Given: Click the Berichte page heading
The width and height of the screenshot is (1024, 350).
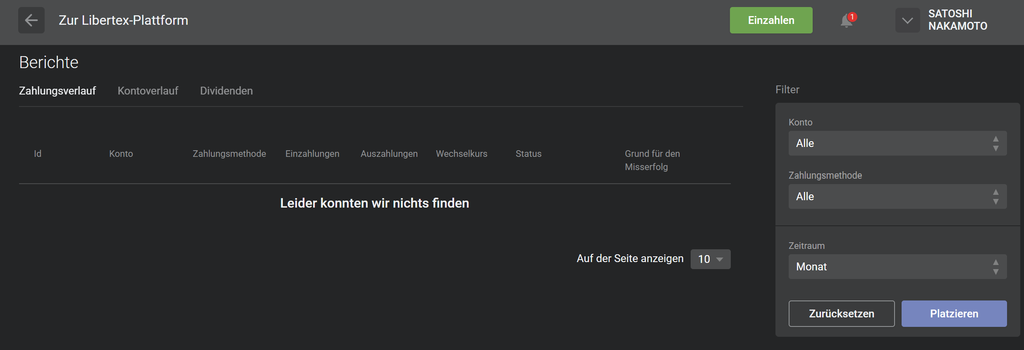Looking at the screenshot, I should pos(49,62).
